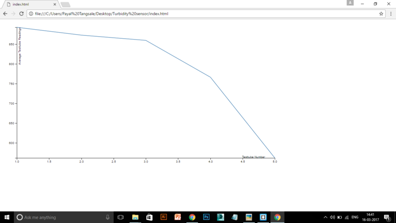
Task: Open Task View from the taskbar
Action: click(120, 217)
